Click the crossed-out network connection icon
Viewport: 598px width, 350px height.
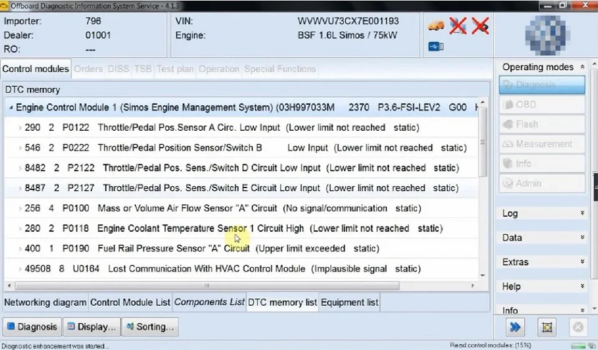(458, 26)
